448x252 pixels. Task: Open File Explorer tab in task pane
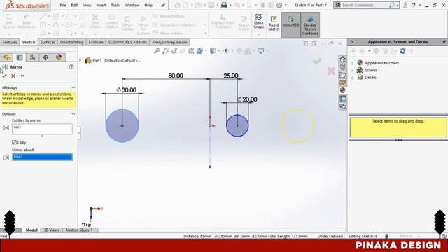(x=342, y=75)
